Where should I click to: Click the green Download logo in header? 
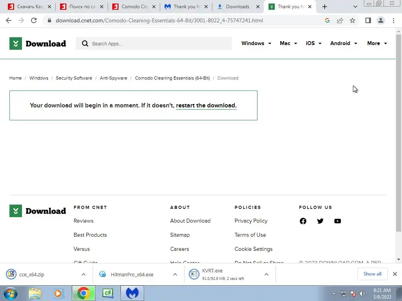[38, 44]
